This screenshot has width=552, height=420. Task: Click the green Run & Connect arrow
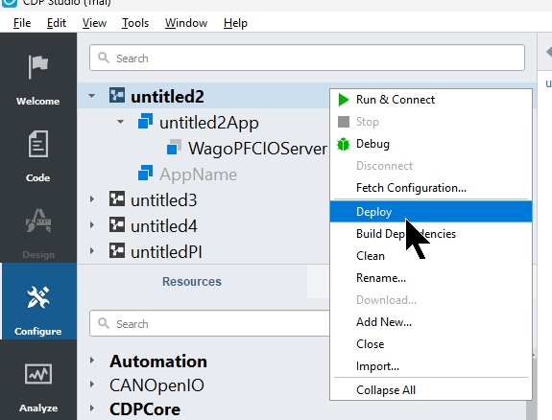pyautogui.click(x=344, y=100)
